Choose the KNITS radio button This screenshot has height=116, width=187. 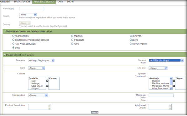coord(131,40)
